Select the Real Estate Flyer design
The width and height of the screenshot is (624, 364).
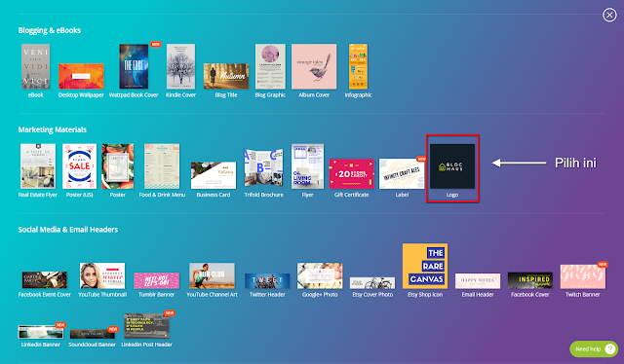click(x=38, y=166)
